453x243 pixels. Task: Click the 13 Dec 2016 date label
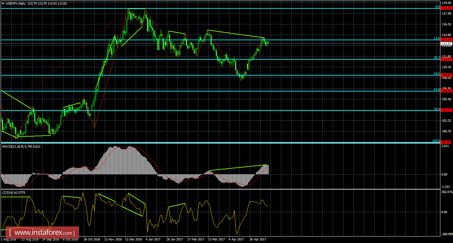point(134,239)
